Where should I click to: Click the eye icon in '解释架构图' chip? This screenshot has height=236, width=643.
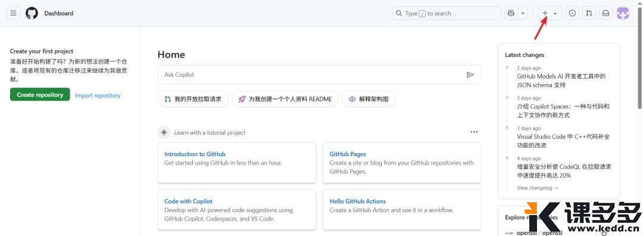click(x=352, y=99)
